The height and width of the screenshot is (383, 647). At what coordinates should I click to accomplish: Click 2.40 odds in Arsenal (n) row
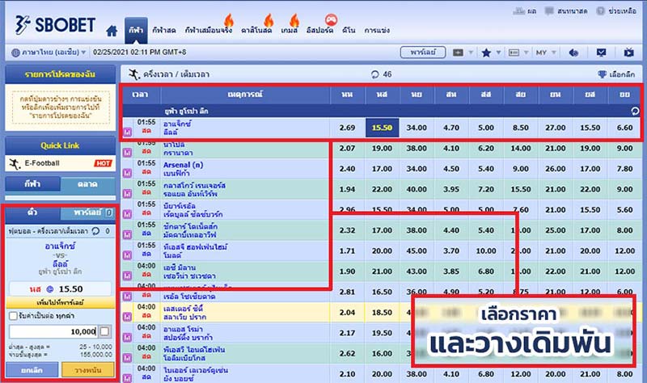pos(348,169)
